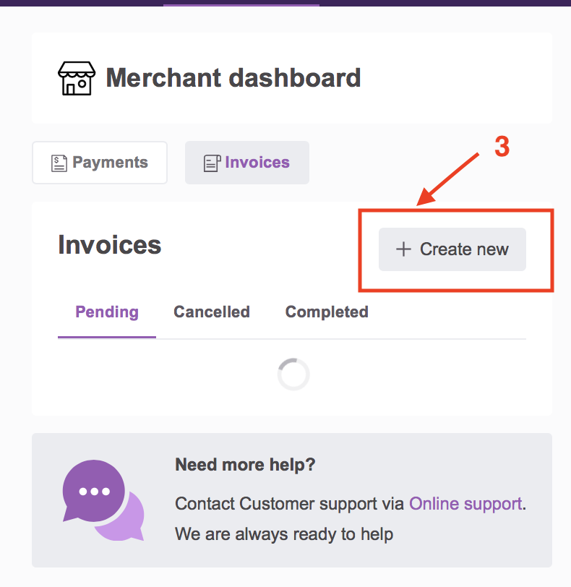This screenshot has width=571, height=587.
Task: Click the storefront icon beside Merchant dashboard
Action: pos(77,78)
